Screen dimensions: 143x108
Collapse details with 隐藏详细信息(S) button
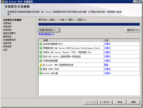(x=49, y=30)
